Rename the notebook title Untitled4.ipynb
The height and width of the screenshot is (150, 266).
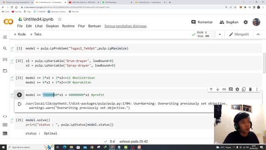click(x=38, y=19)
